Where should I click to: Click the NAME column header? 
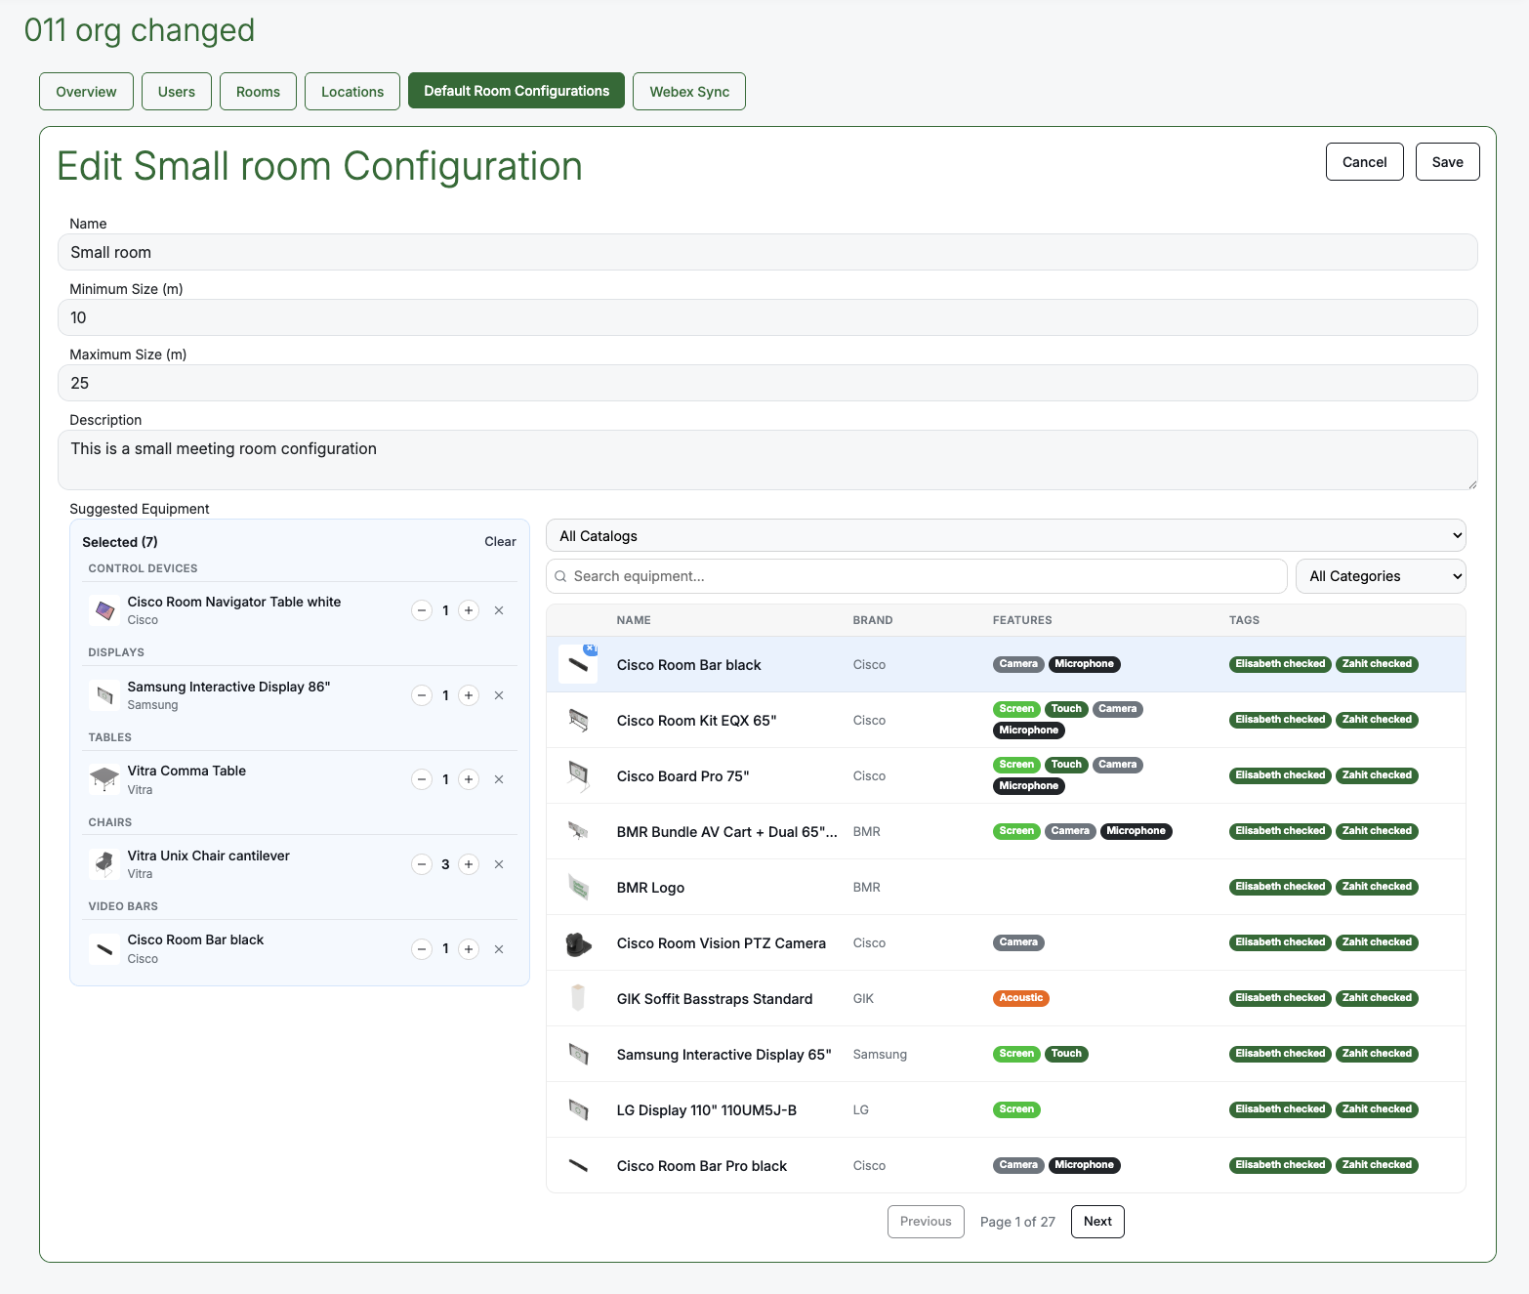coord(634,620)
